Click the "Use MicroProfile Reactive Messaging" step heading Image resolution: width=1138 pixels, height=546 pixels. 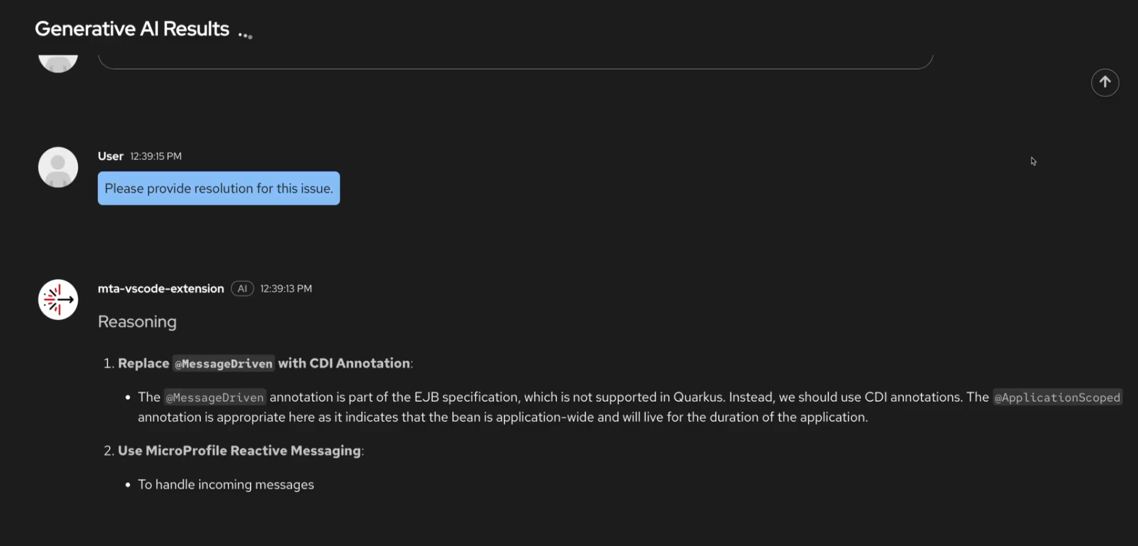239,451
